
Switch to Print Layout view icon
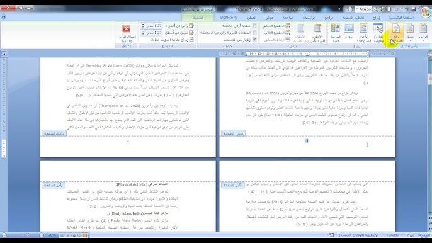pyautogui.click(x=85, y=235)
